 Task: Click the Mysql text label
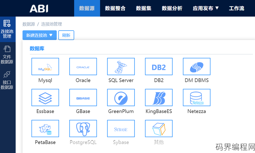(x=45, y=81)
